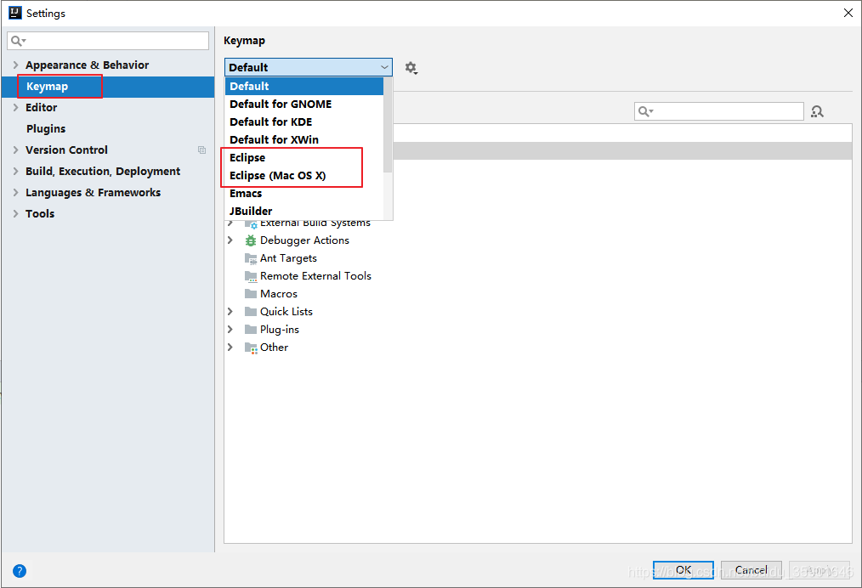The image size is (862, 588).
Task: Choose Default for GNOME keymap
Action: point(304,104)
